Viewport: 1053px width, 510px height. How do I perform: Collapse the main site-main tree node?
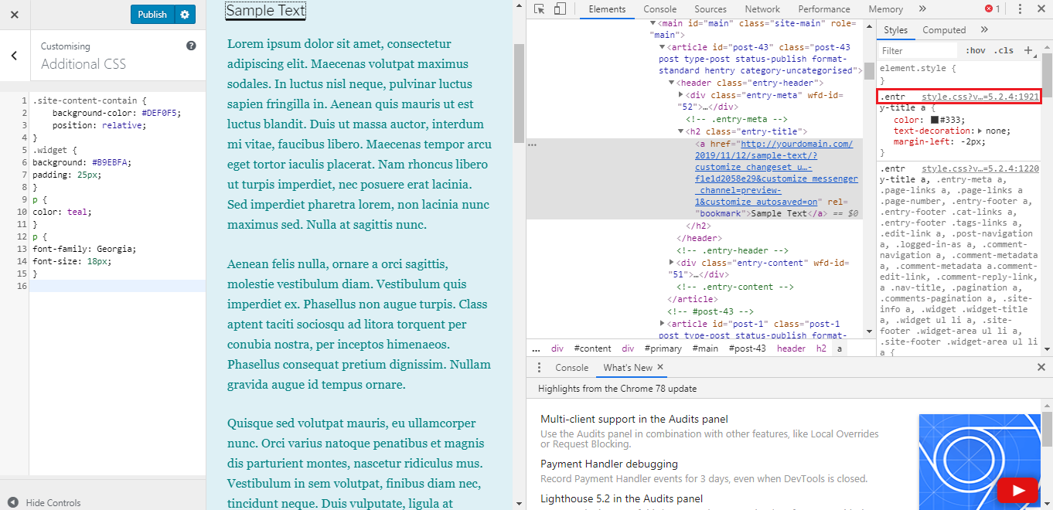[x=652, y=22]
